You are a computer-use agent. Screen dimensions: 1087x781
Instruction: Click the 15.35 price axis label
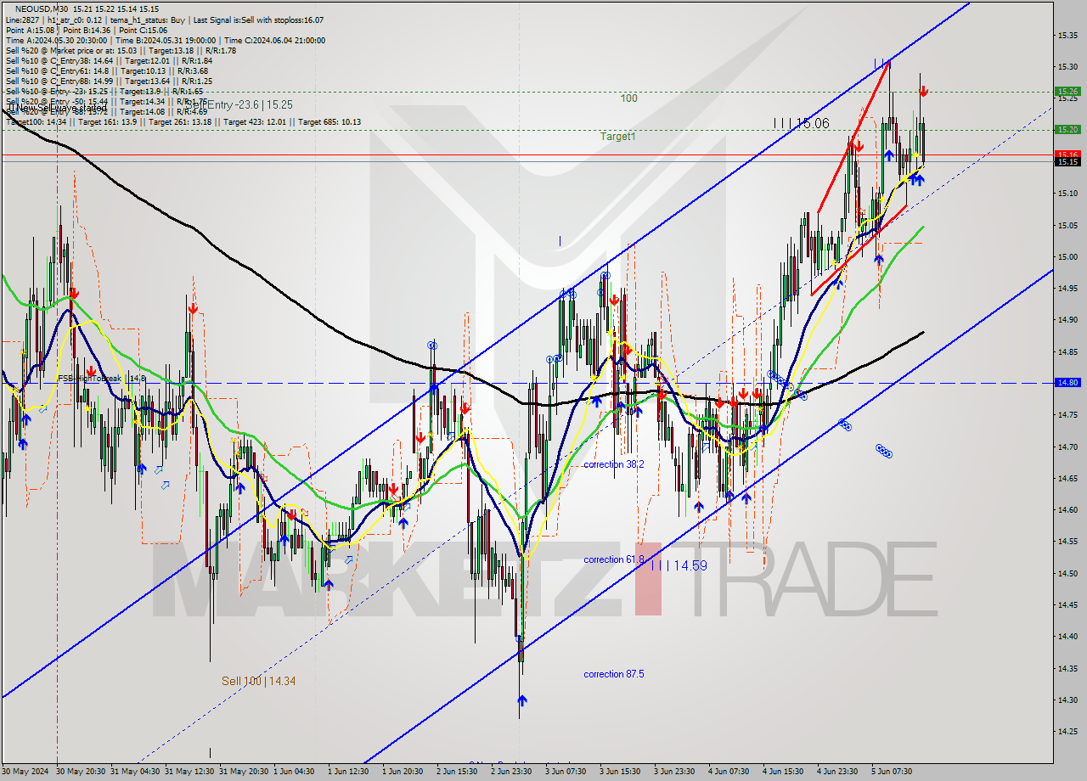1067,35
